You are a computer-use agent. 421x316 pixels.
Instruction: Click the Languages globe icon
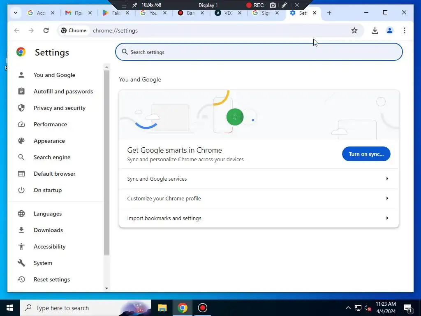click(x=21, y=214)
